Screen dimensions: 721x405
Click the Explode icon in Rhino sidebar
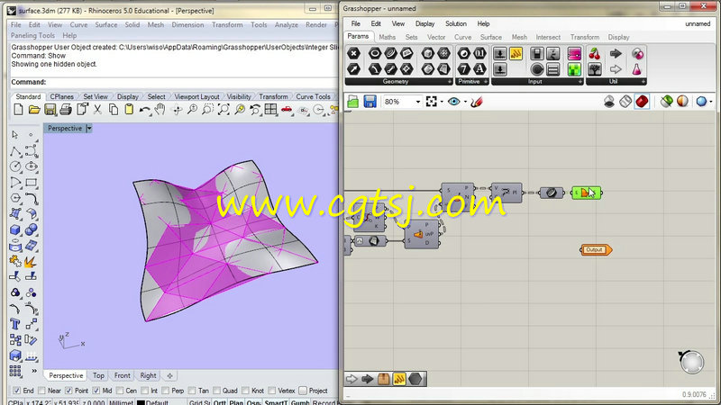click(x=31, y=262)
